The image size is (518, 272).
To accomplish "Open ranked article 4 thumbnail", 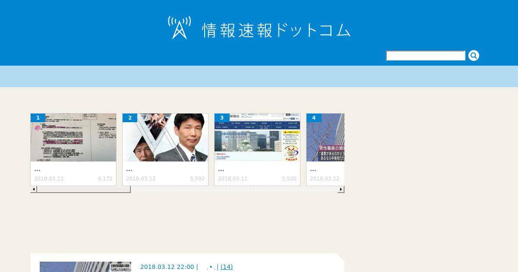I will tap(325, 137).
